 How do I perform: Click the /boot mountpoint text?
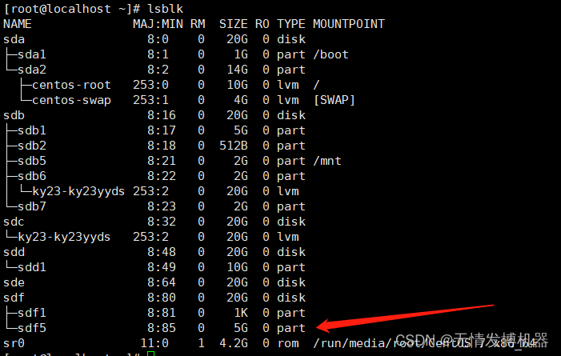(x=331, y=54)
